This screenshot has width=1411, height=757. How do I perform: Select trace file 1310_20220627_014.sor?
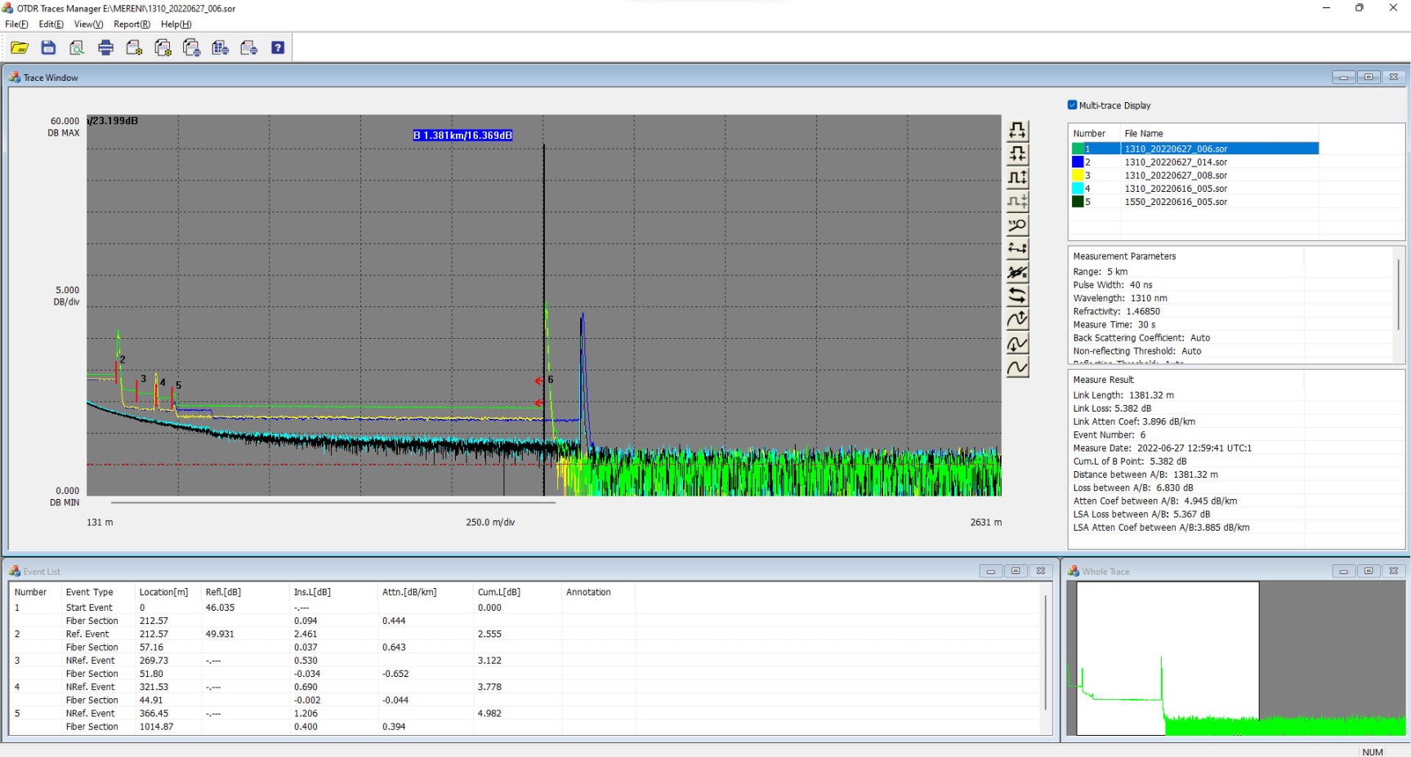(x=1175, y=163)
